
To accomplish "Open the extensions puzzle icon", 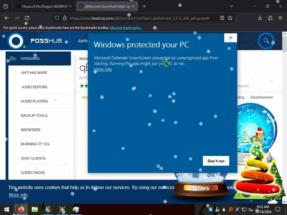I will tap(270, 18).
